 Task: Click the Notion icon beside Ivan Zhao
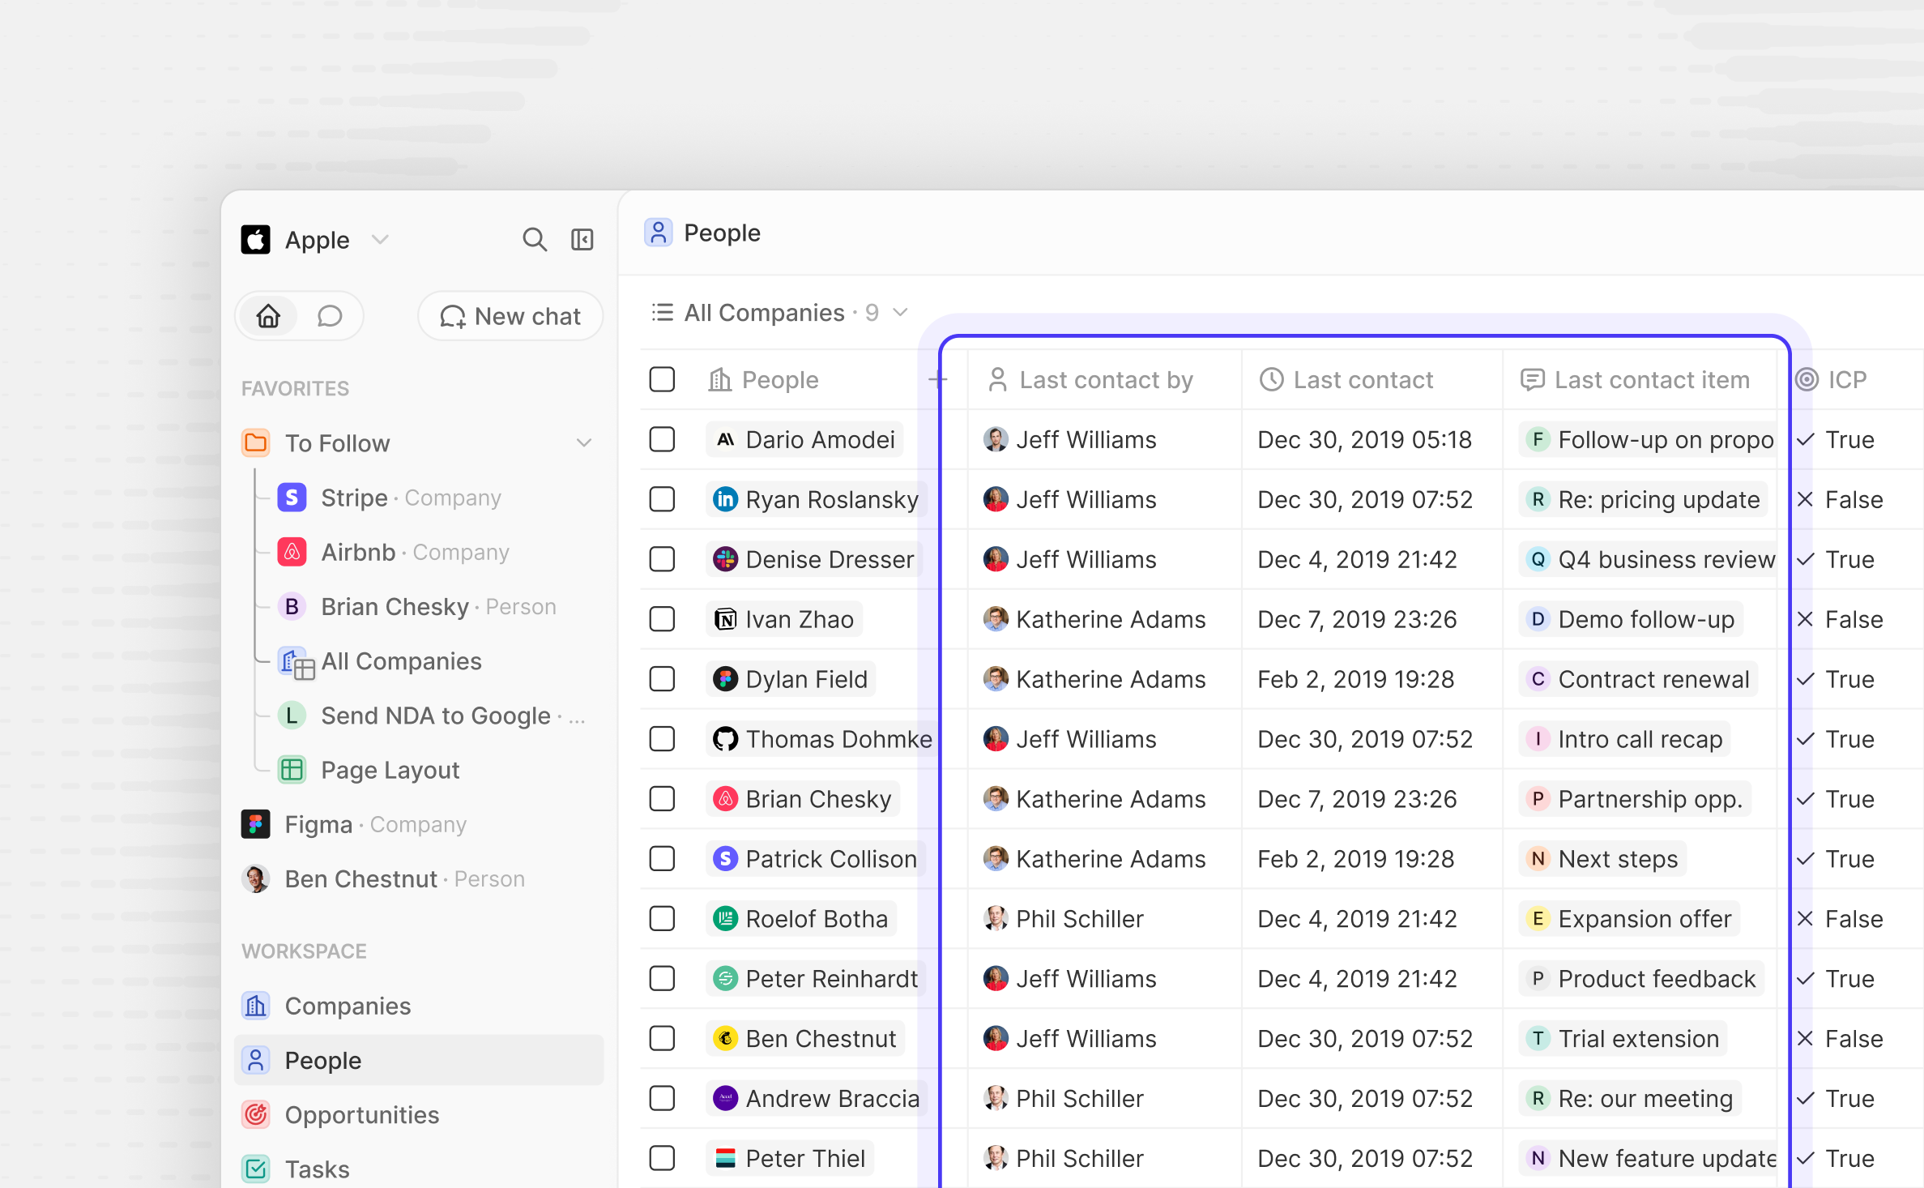pyautogui.click(x=725, y=619)
